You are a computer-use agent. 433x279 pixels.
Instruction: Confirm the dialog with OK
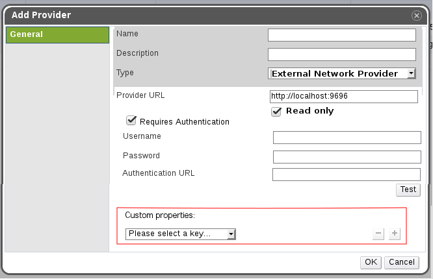coord(371,262)
